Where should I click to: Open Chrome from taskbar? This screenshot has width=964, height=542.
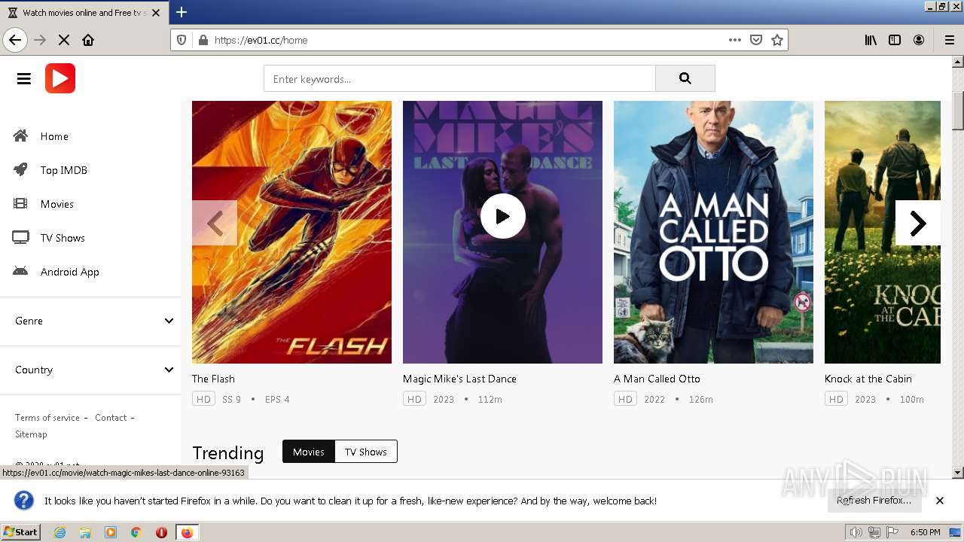coord(136,532)
